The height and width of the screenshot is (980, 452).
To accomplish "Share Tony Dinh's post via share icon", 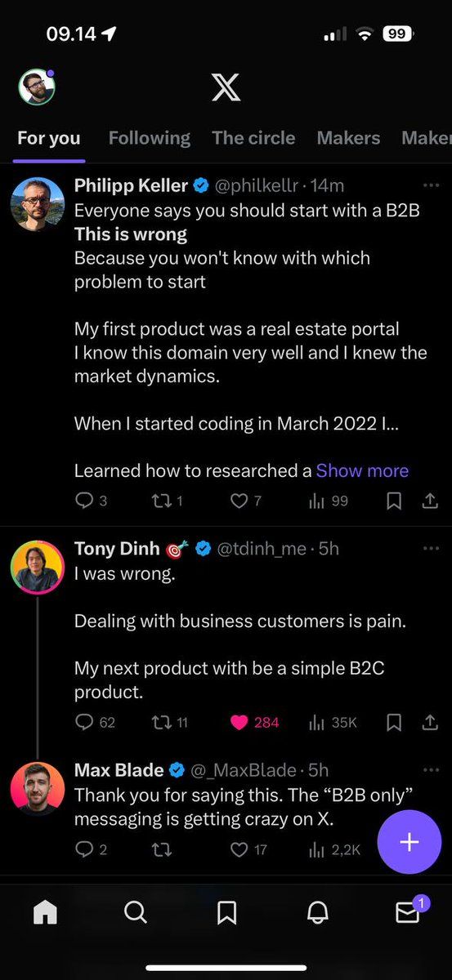I will pos(430,722).
